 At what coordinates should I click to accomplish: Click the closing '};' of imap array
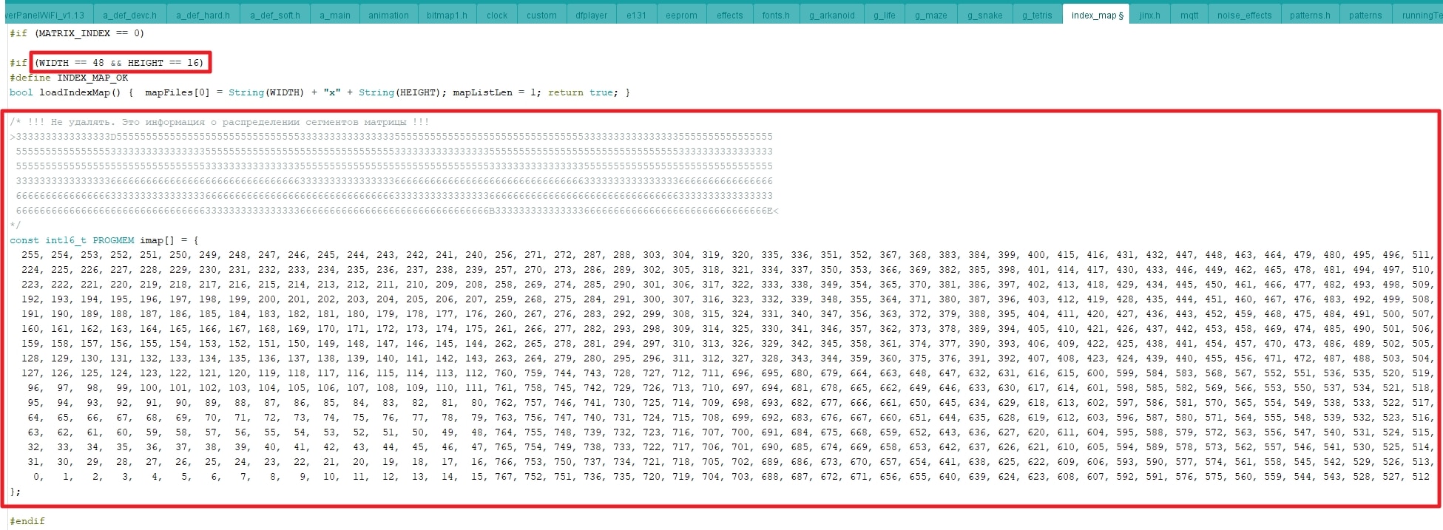16,492
